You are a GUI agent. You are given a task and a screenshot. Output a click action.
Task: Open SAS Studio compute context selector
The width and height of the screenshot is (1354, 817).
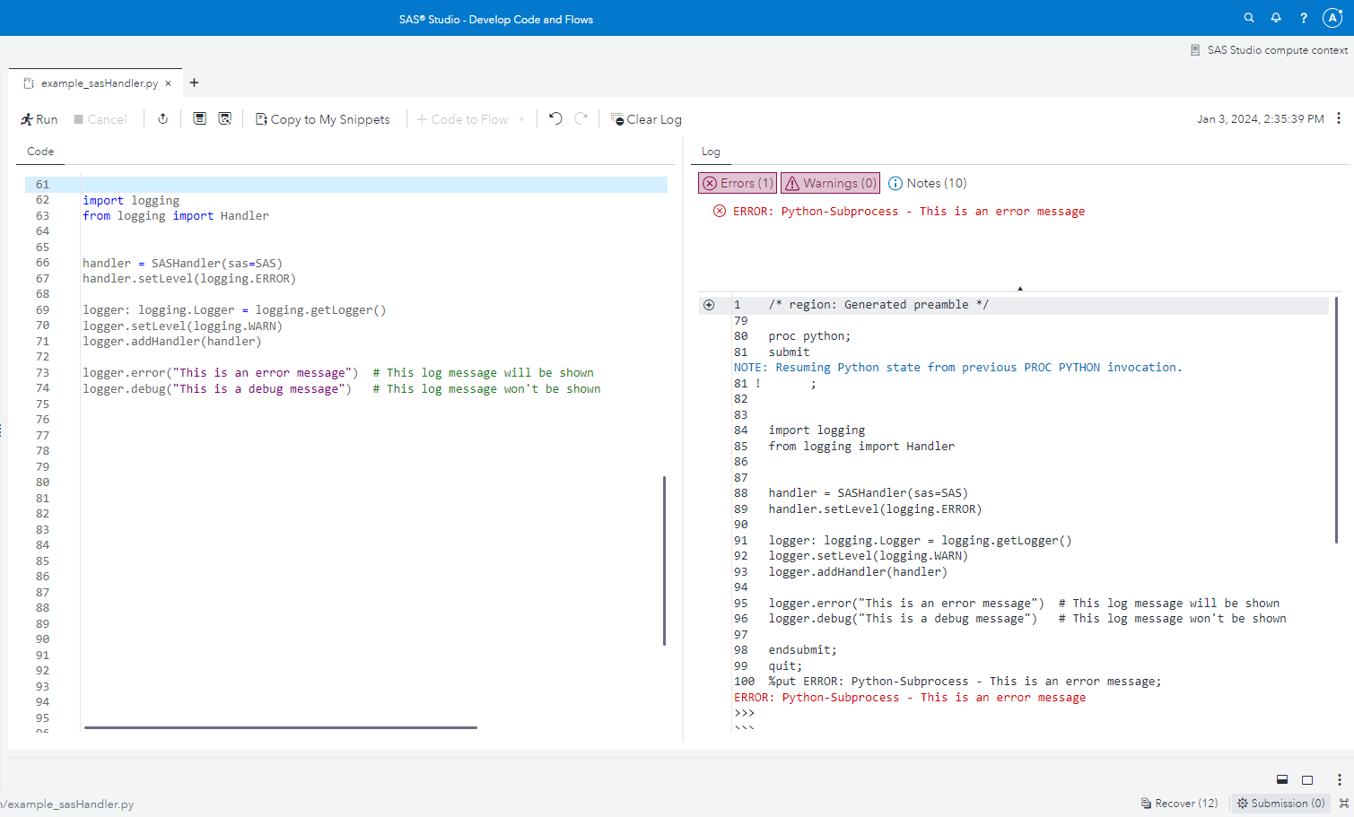pos(1269,50)
